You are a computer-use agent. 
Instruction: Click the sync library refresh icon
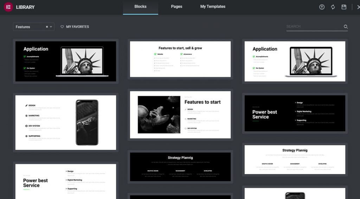click(x=333, y=7)
